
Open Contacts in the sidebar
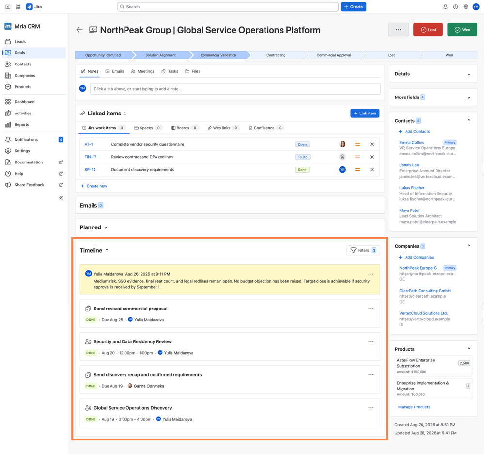pos(34,65)
